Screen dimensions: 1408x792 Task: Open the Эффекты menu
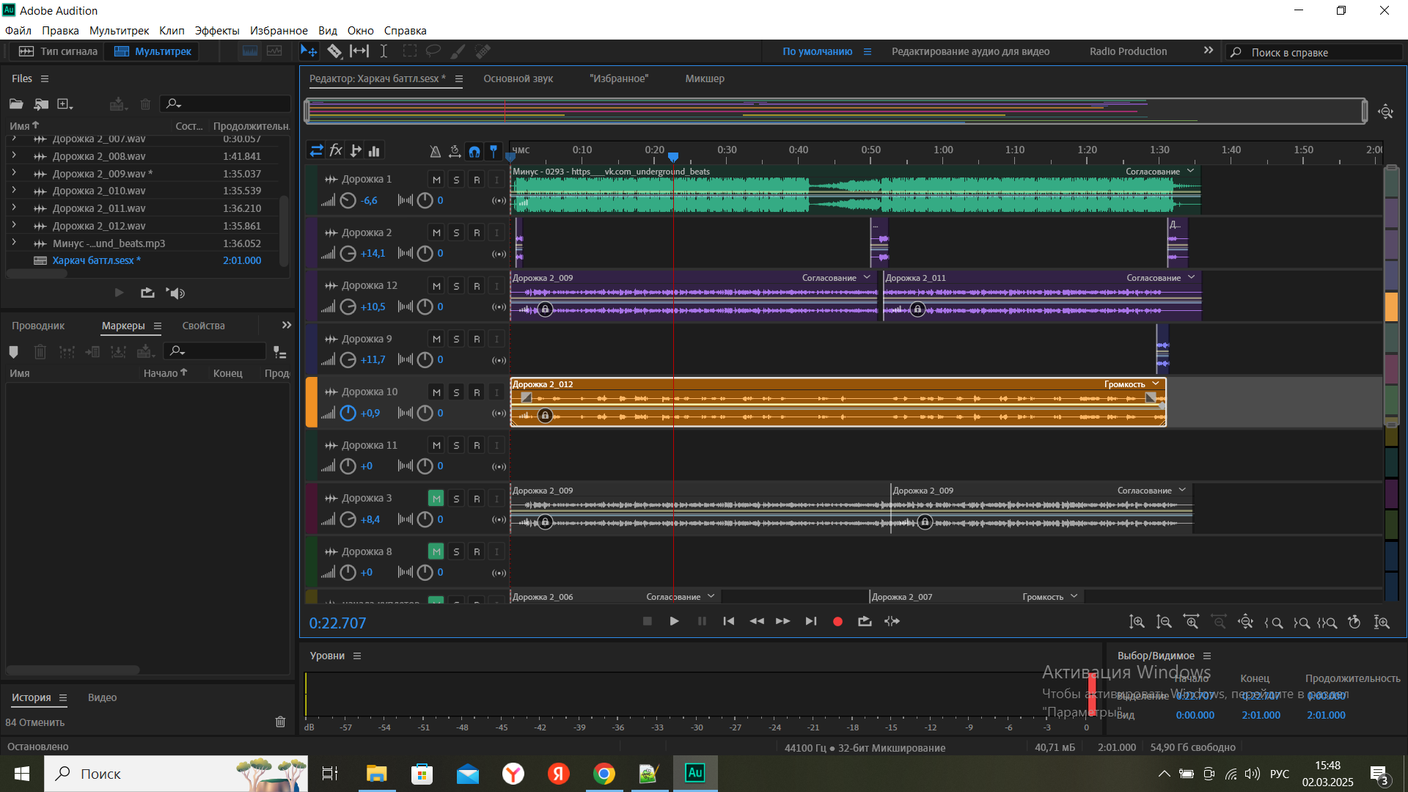click(217, 31)
